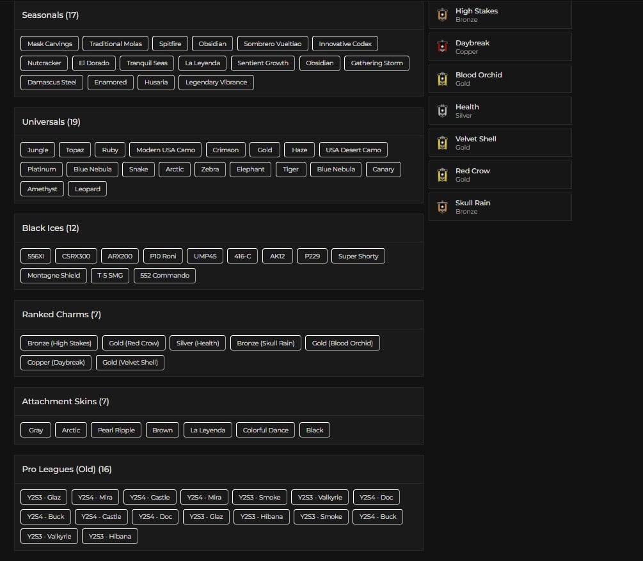This screenshot has width=643, height=561.
Task: Click the Sentient Growth tag
Action: click(x=263, y=63)
